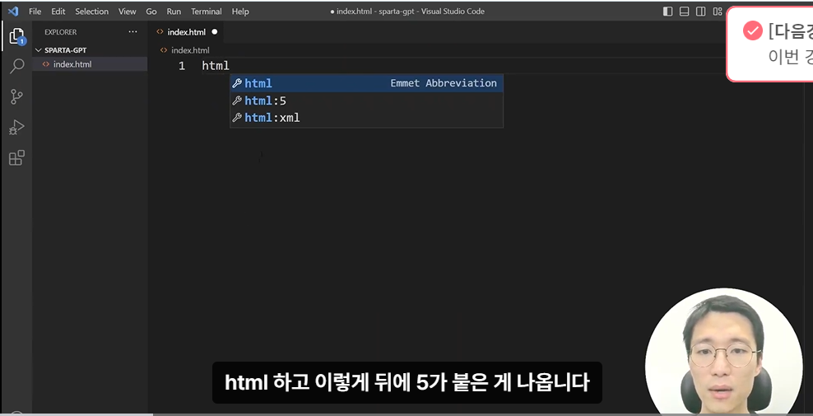Open the Explorer more actions ellipsis
This screenshot has width=813, height=416.
tap(133, 31)
